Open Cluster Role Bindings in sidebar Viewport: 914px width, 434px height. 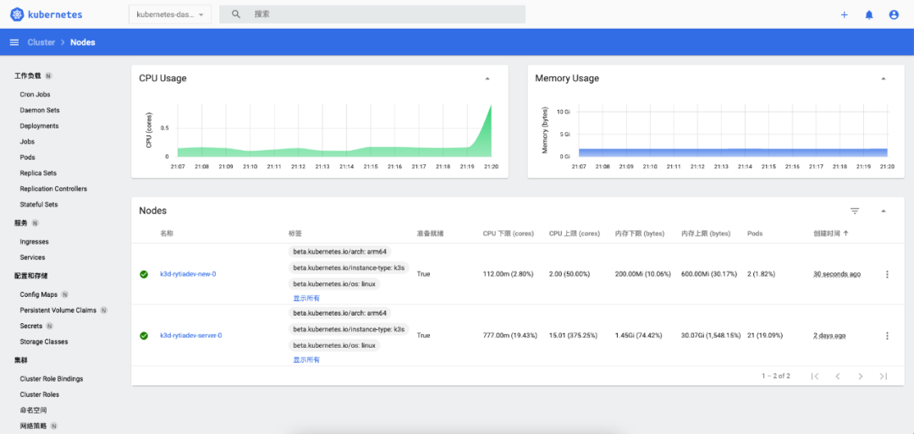coord(52,379)
